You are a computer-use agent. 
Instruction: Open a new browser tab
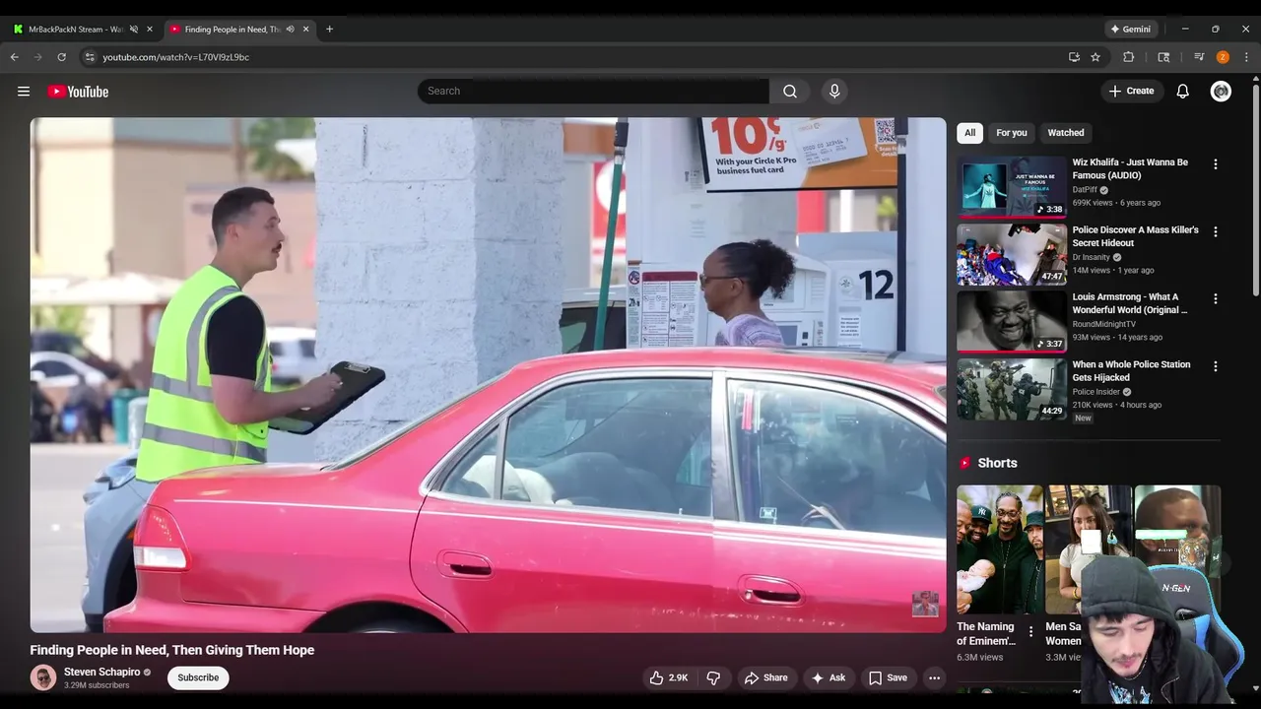(x=329, y=30)
